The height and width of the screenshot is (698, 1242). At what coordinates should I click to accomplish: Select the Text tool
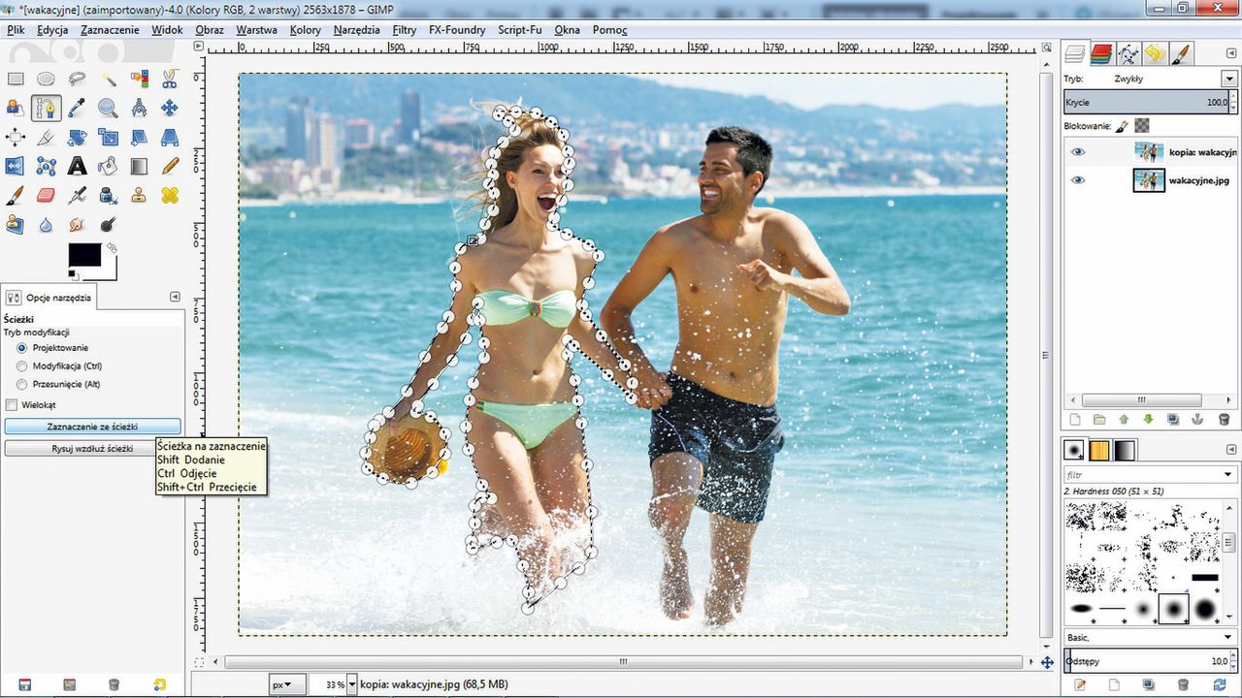(77, 166)
